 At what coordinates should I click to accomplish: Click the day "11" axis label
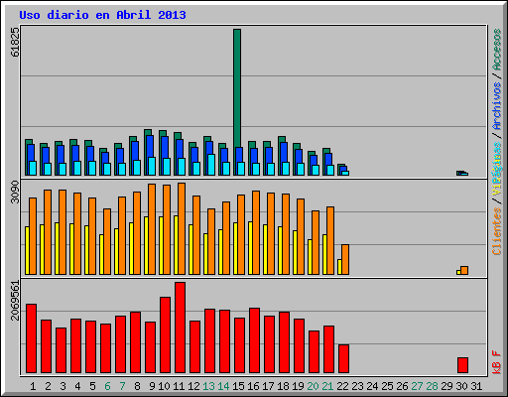(179, 386)
